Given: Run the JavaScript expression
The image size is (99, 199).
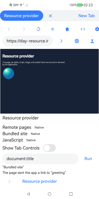Looking at the screenshot, I should (x=88, y=159).
